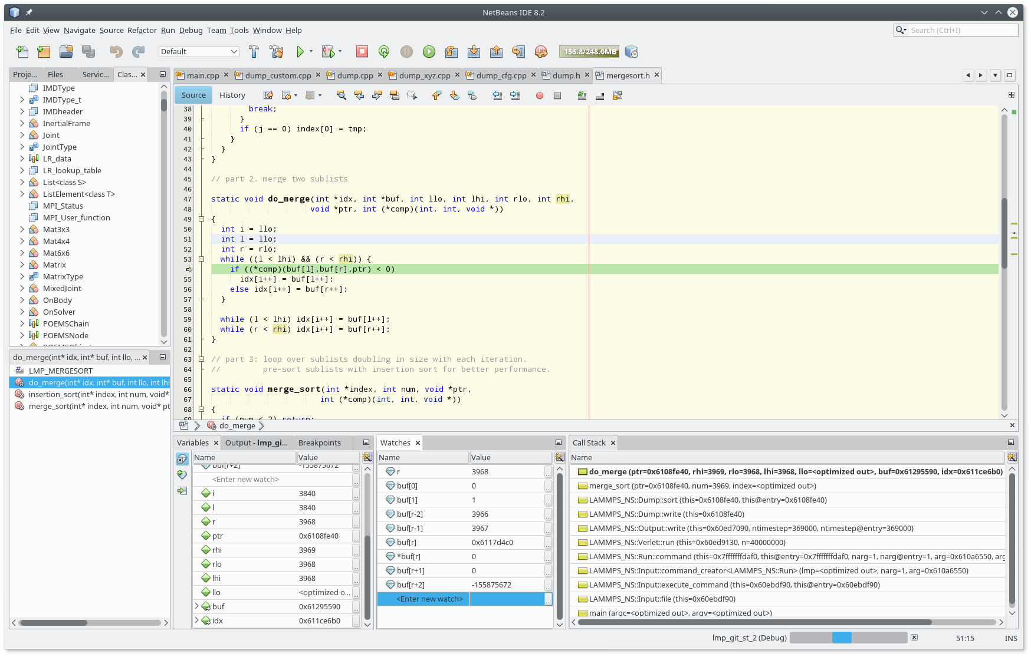Switch to the dump_custom.cpp tab
The width and height of the screenshot is (1031, 657).
pyautogui.click(x=278, y=75)
